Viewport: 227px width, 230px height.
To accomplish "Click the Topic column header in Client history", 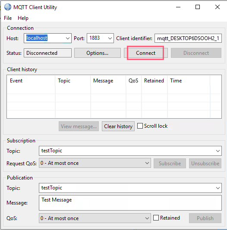I will [x=73, y=81].
